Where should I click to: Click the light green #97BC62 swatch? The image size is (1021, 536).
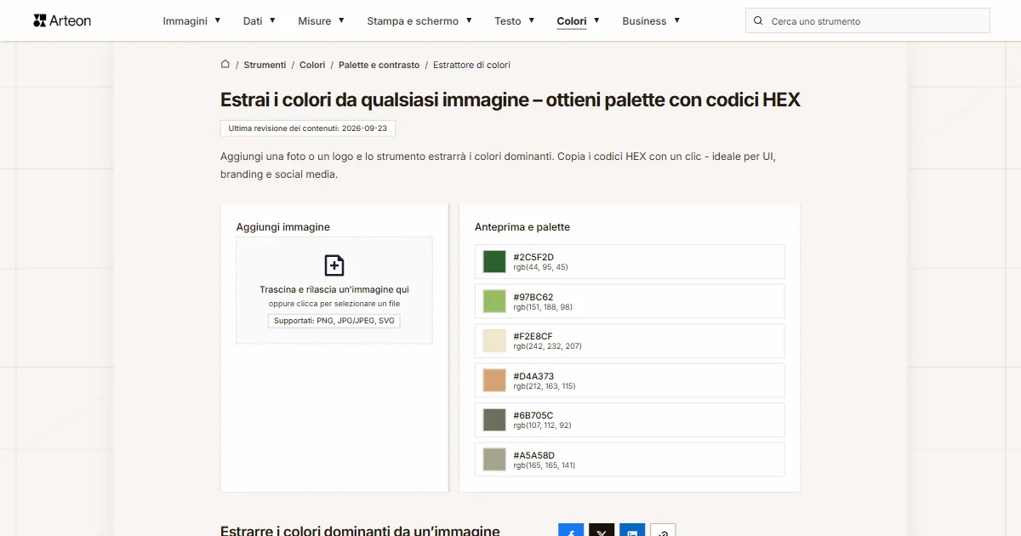494,301
